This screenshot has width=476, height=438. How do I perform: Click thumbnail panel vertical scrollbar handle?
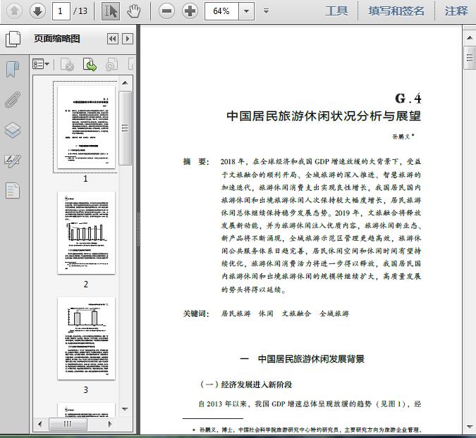click(x=125, y=128)
